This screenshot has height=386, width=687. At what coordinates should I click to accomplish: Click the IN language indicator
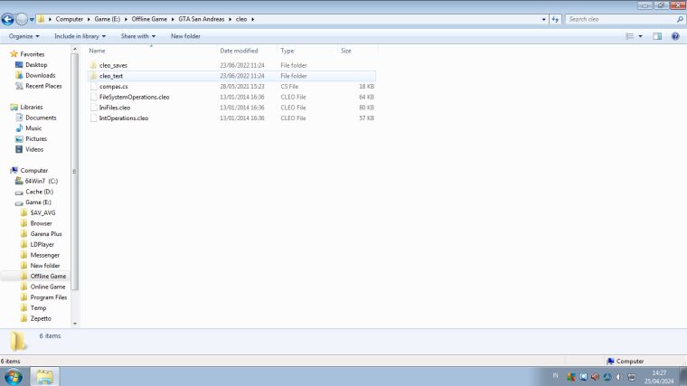[556, 375]
